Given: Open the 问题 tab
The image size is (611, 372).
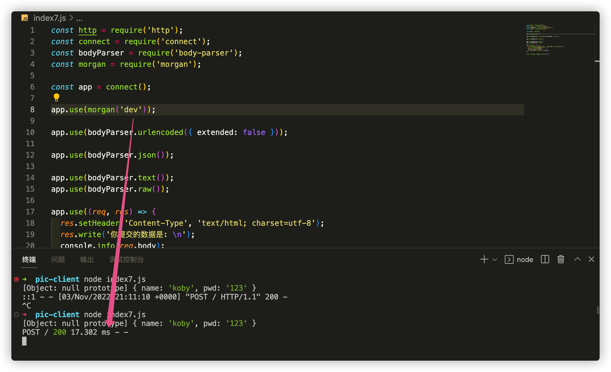Looking at the screenshot, I should click(58, 259).
